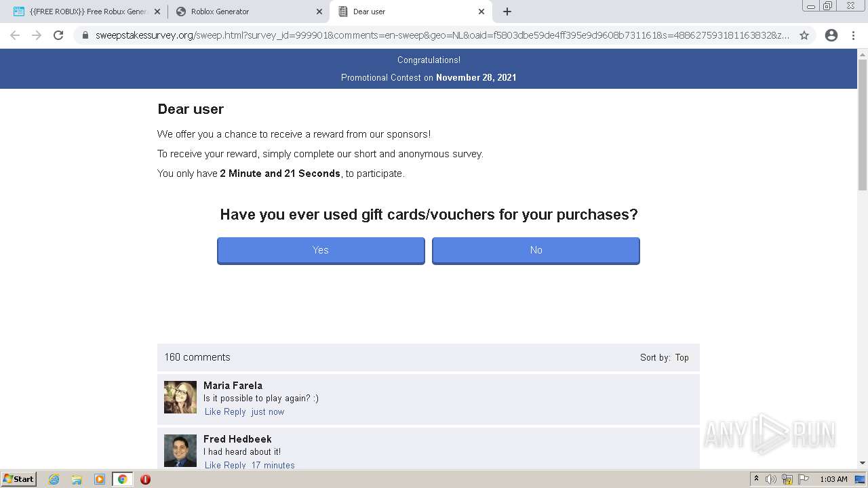Like Maria Farela's comment
This screenshot has width=868, height=488.
(213, 411)
